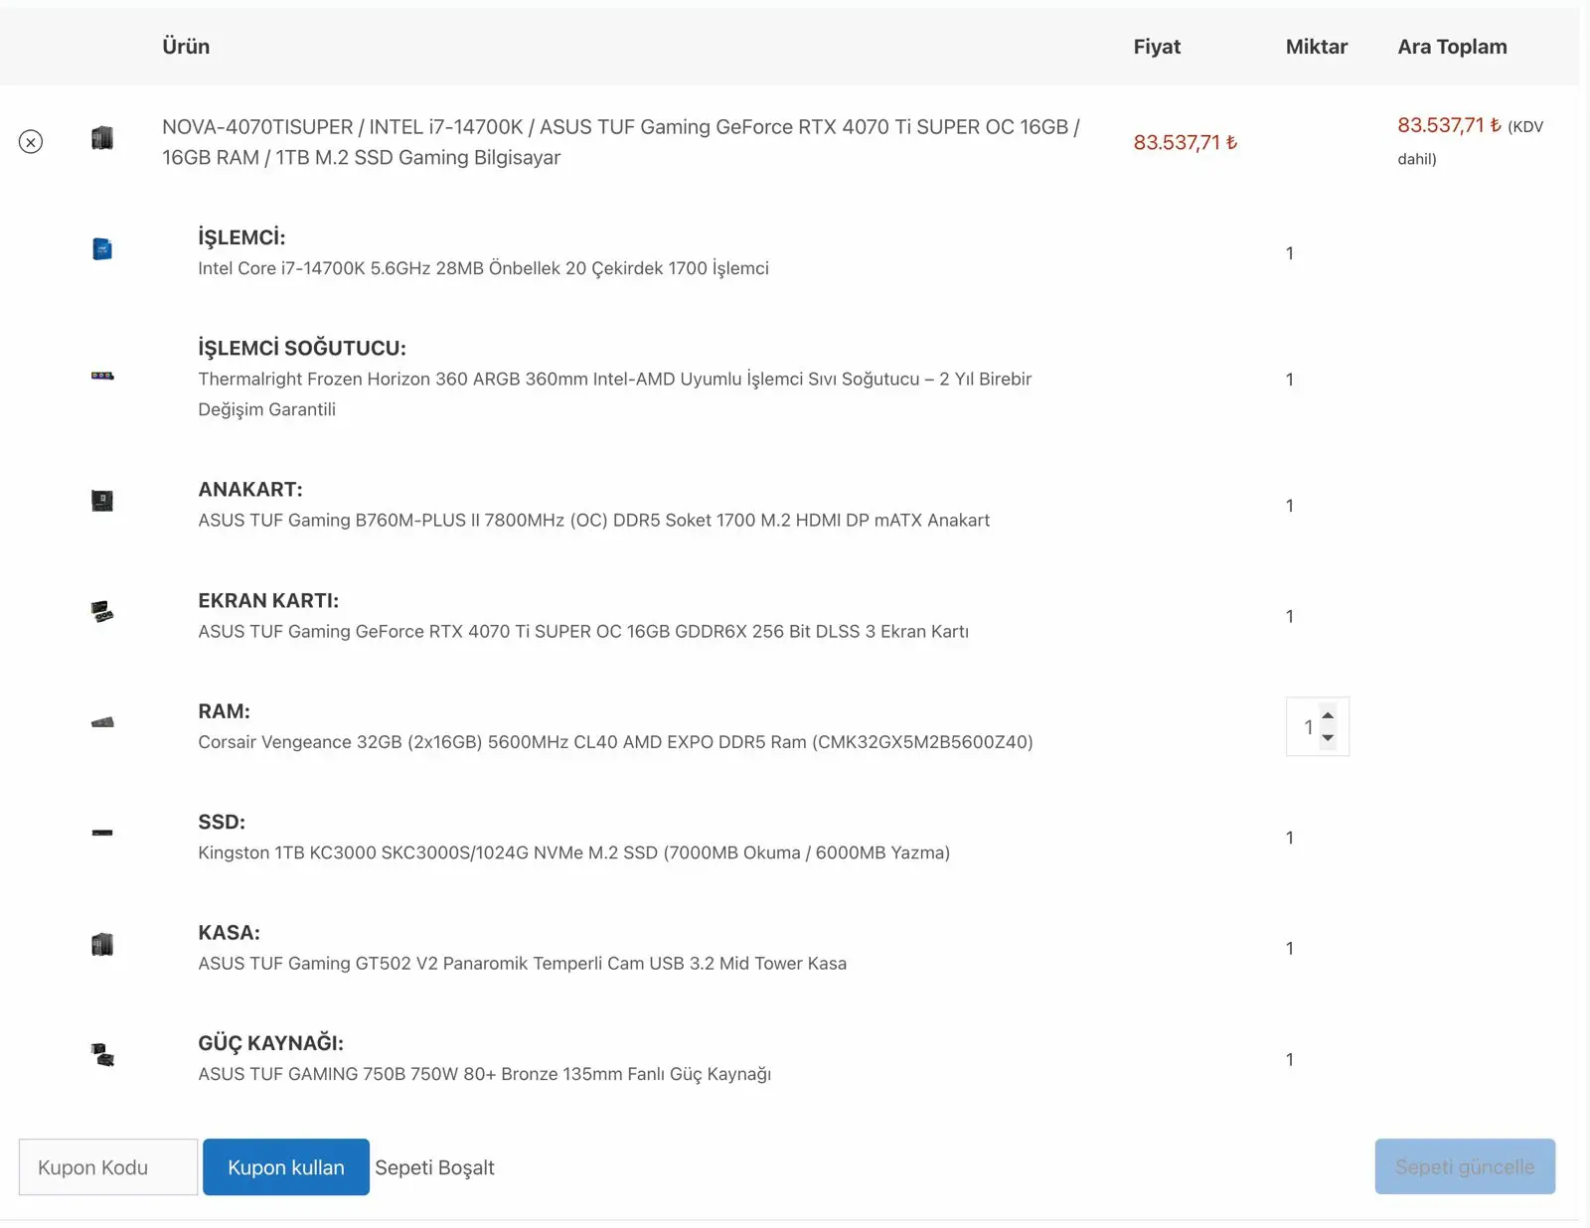Select the ASUS TUF Gaming B760M-PLUS II text
The width and height of the screenshot is (1590, 1228).
pyautogui.click(x=593, y=521)
